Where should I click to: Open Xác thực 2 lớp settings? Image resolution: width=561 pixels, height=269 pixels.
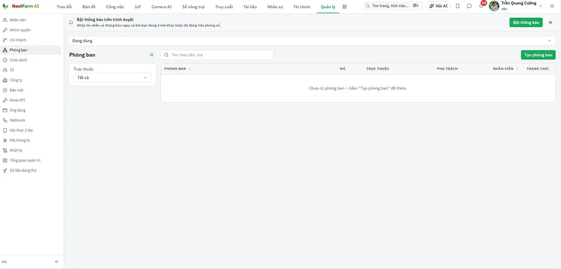click(x=31, y=130)
